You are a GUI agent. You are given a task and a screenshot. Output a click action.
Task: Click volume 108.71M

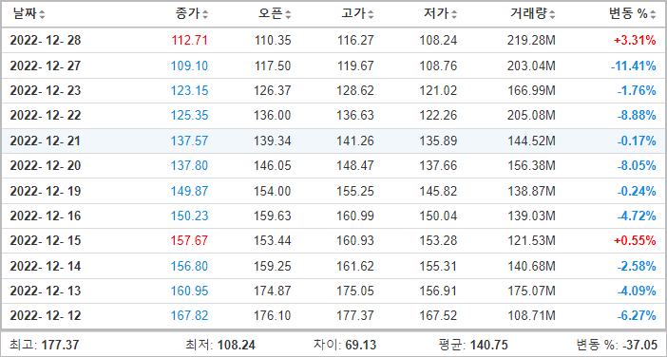531,316
